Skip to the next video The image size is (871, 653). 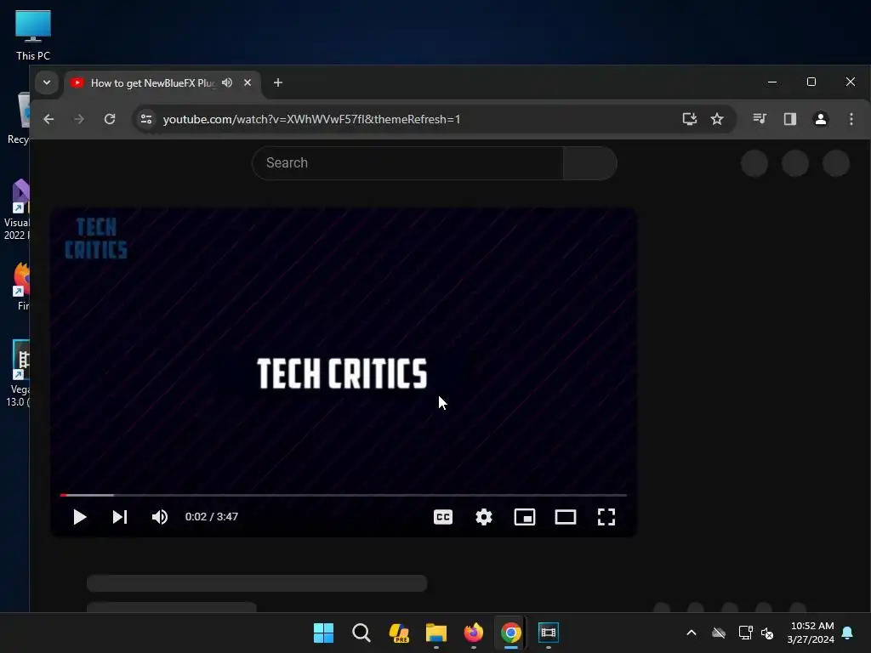click(120, 517)
